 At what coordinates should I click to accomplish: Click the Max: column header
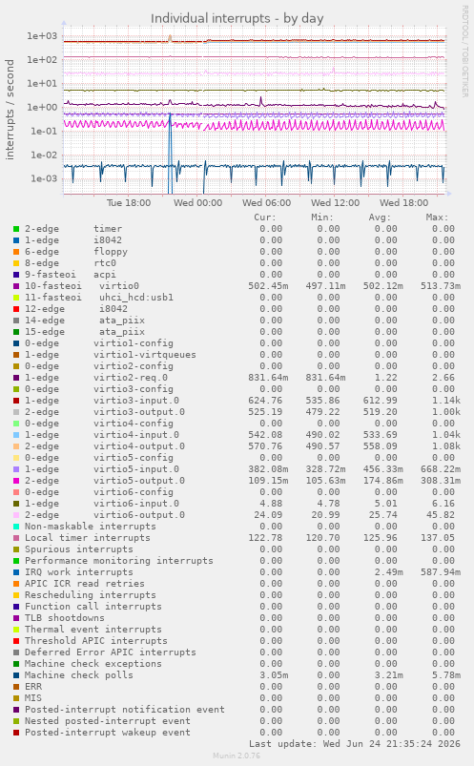tap(437, 217)
